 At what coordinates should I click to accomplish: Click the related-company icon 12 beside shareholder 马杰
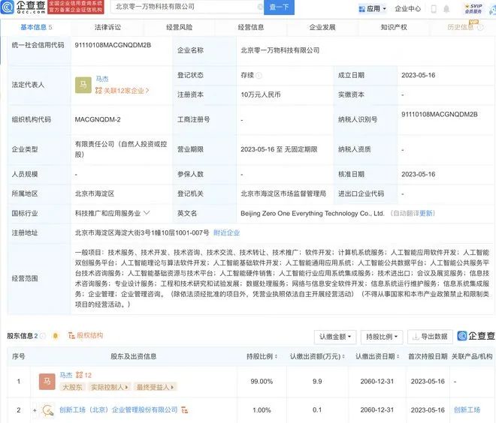(83, 375)
